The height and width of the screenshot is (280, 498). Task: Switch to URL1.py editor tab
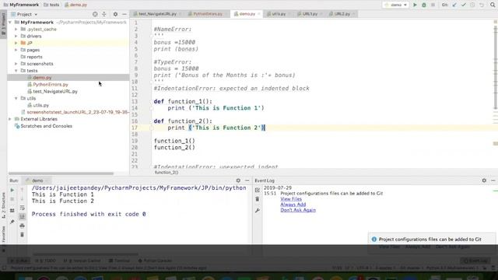[x=310, y=14]
